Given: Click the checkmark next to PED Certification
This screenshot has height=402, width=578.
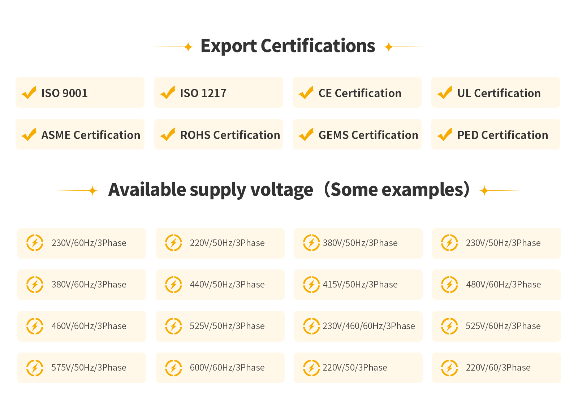Looking at the screenshot, I should tap(445, 134).
